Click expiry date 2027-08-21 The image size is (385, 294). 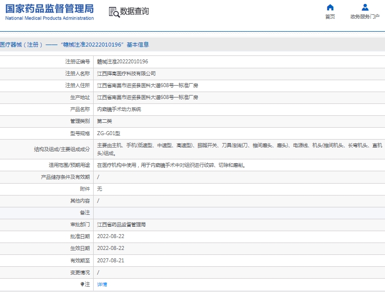point(110,260)
